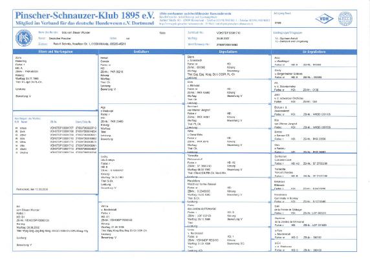Click the round globe emblem beside VDH logo
The height and width of the screenshot is (259, 370).
tap(345, 19)
